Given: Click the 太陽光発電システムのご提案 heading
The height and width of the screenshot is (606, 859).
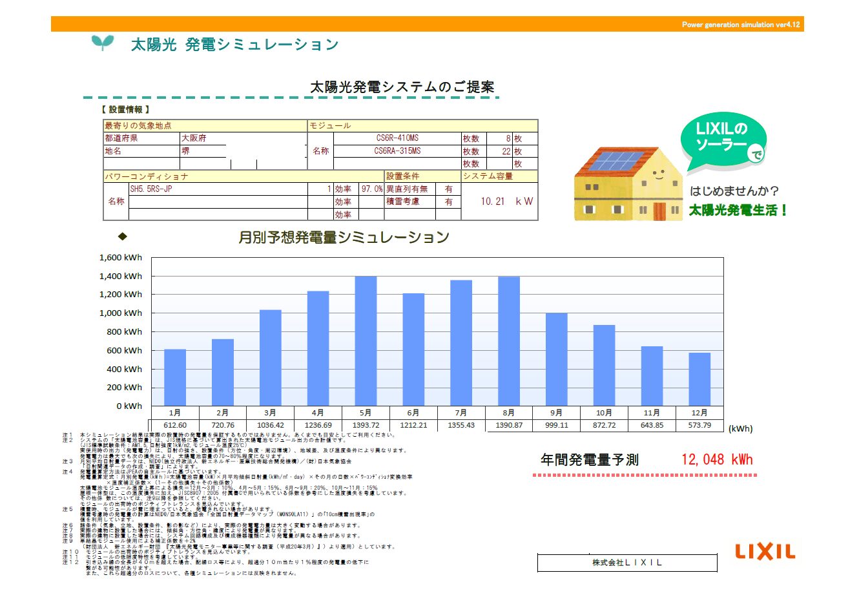Looking at the screenshot, I should click(x=404, y=85).
